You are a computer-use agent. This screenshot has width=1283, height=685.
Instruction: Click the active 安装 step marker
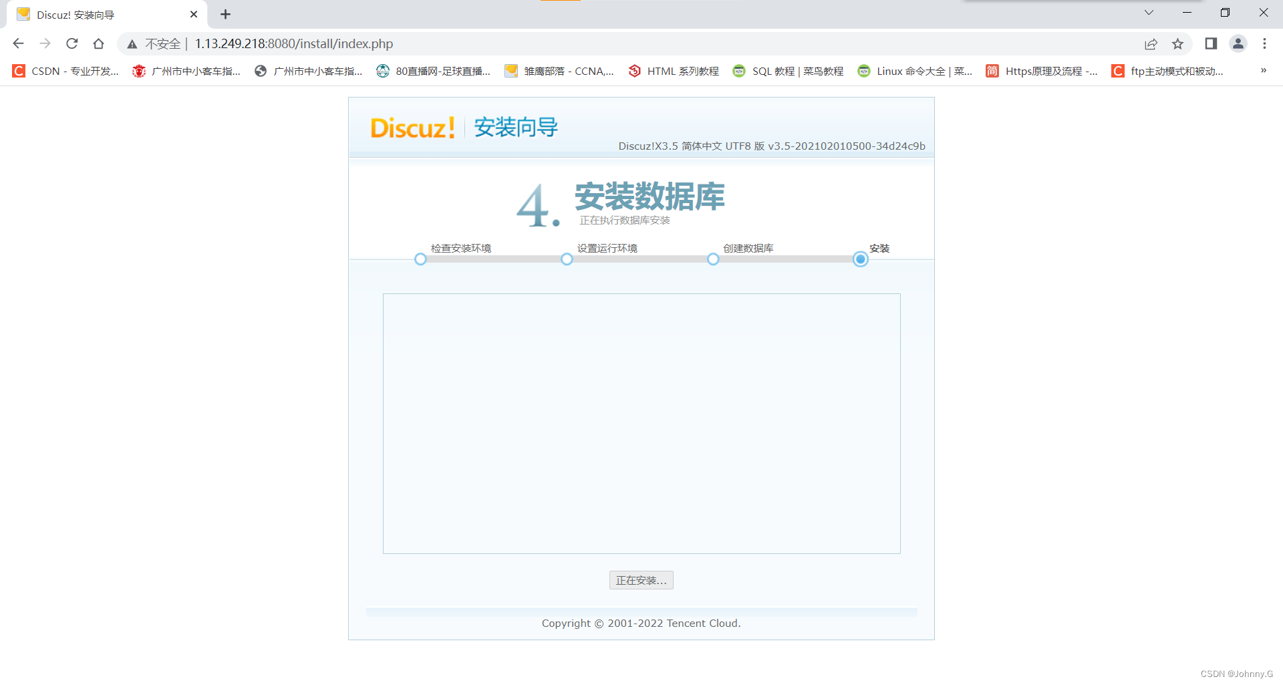click(861, 259)
